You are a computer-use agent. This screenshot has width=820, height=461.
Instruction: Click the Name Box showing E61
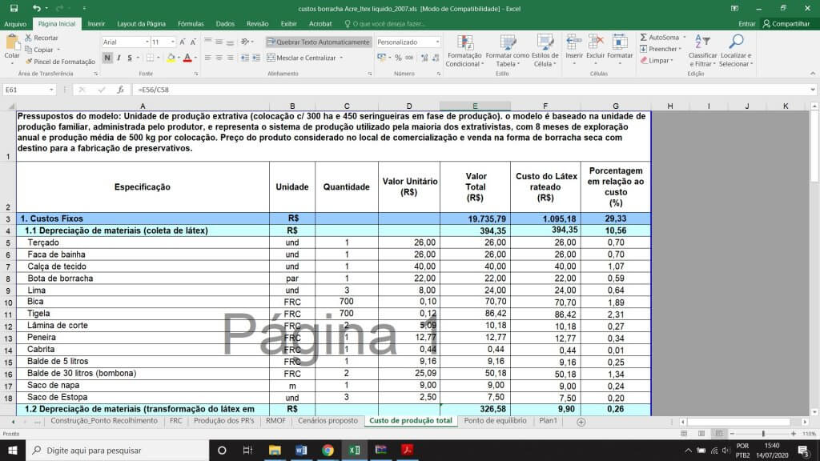pos(32,90)
